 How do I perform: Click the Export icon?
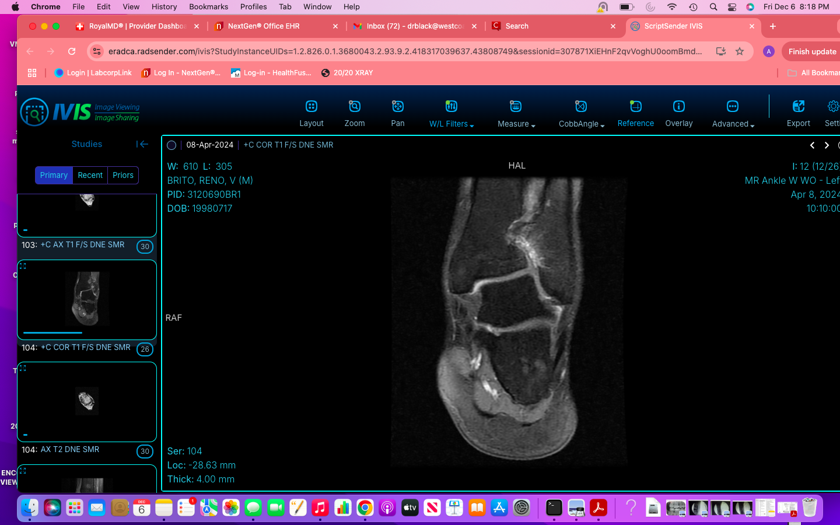coord(798,107)
